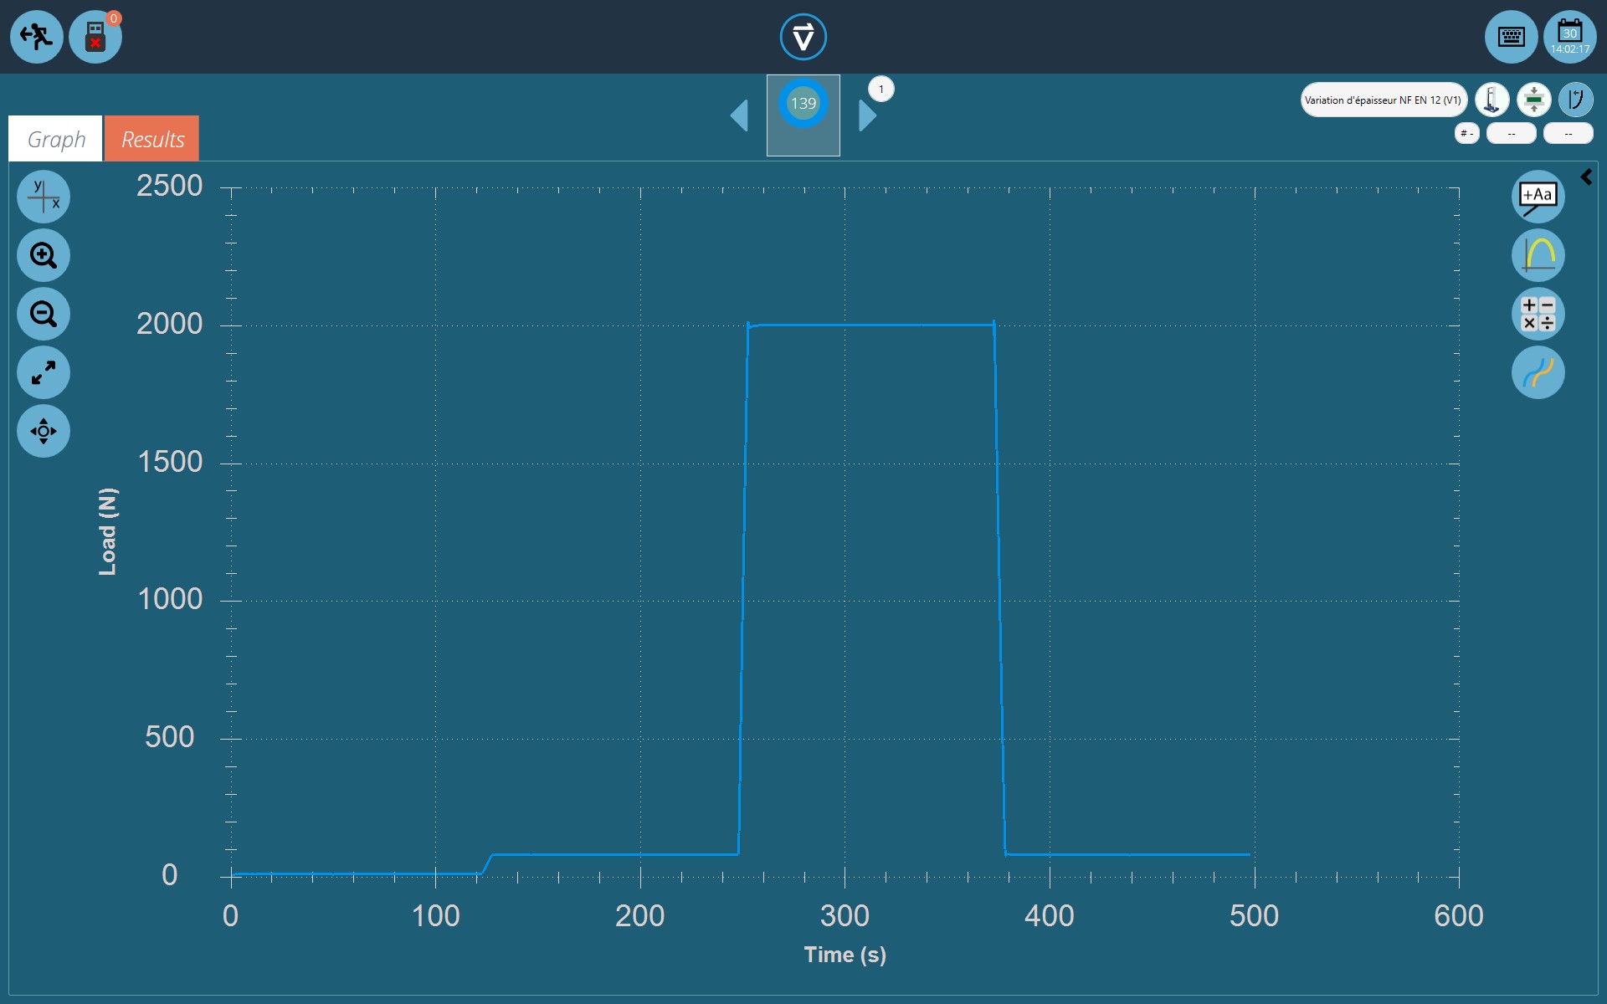Click the zoom in magnifier
This screenshot has height=1004, width=1607.
44,255
